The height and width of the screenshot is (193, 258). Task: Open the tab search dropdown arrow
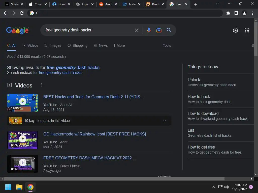pyautogui.click(x=217, y=4)
